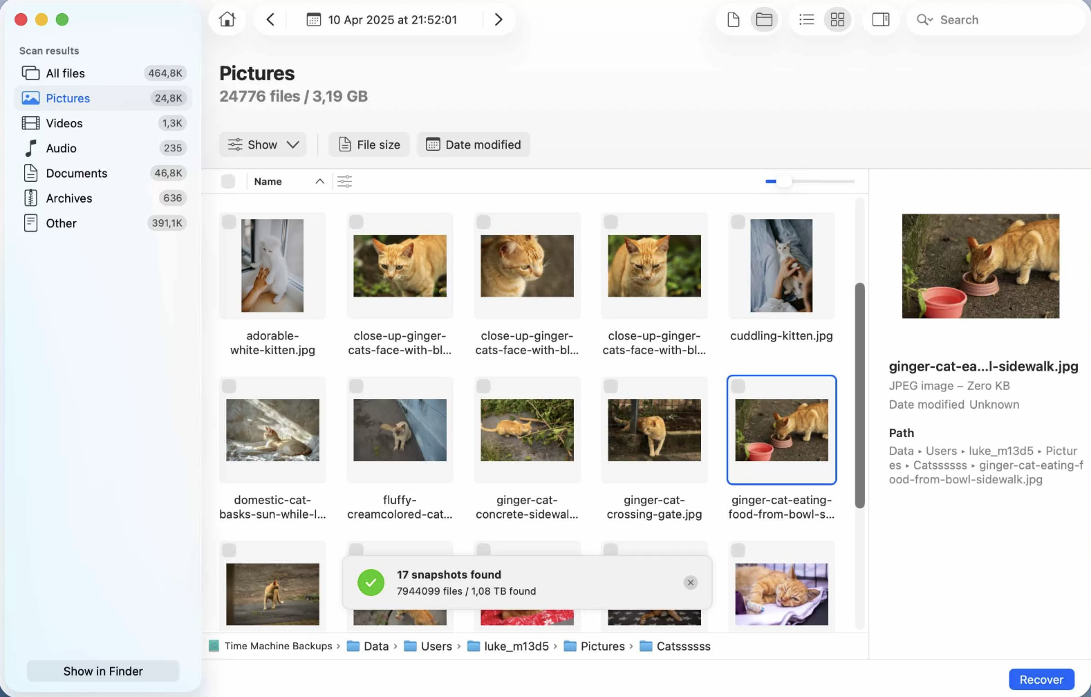
Task: Tick the ginger-cat-crossing-gate.jpg checkbox
Action: 610,386
